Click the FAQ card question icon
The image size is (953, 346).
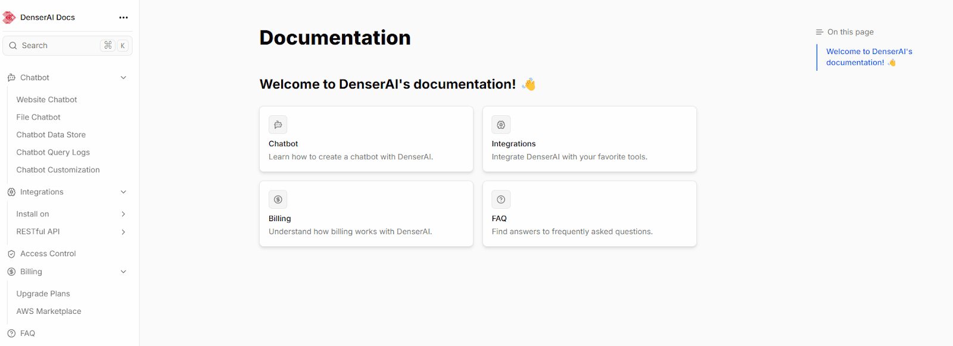501,200
